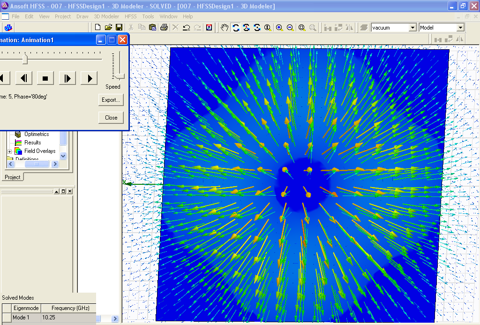Select Field Overlays in the project tree
Image resolution: width=480 pixels, height=325 pixels.
click(40, 151)
